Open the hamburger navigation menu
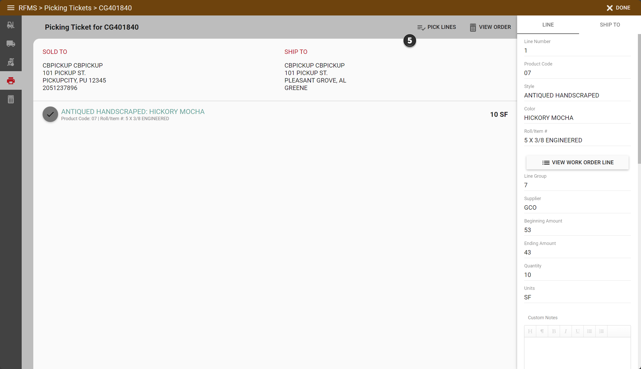The width and height of the screenshot is (641, 369). (11, 8)
